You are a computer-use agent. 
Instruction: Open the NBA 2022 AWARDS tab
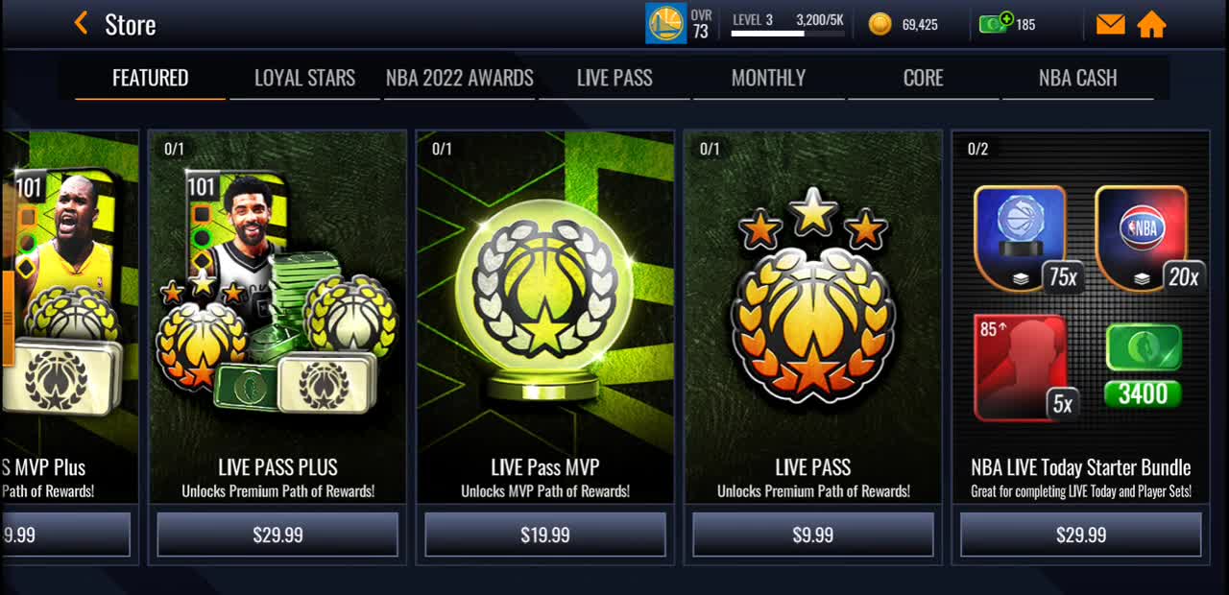(x=460, y=79)
